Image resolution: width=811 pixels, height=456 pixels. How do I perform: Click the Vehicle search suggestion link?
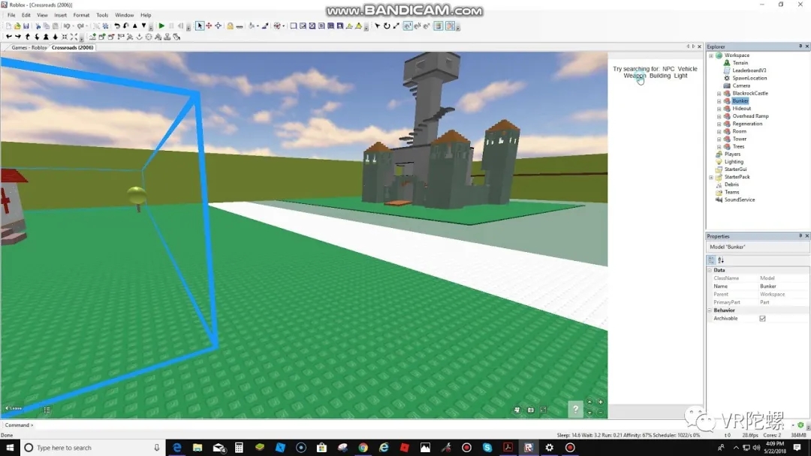[x=687, y=69]
